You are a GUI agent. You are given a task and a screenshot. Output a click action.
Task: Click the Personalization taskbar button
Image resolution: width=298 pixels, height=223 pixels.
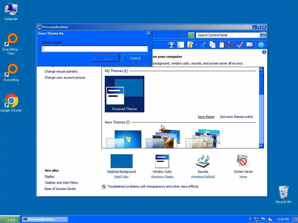pos(45,219)
